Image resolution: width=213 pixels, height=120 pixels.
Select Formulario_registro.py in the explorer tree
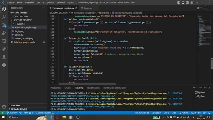point(26,27)
